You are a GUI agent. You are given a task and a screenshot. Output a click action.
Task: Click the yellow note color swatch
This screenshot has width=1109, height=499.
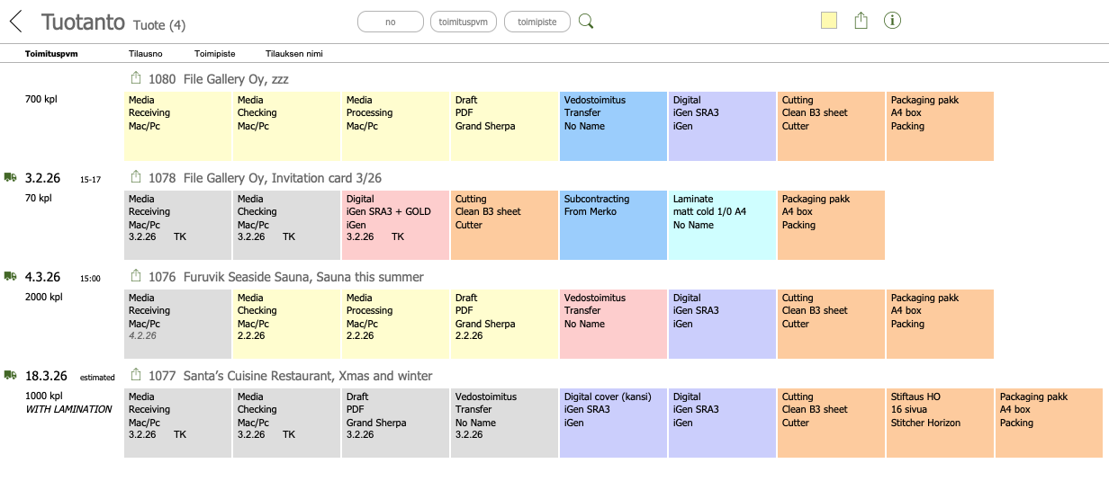pos(829,22)
